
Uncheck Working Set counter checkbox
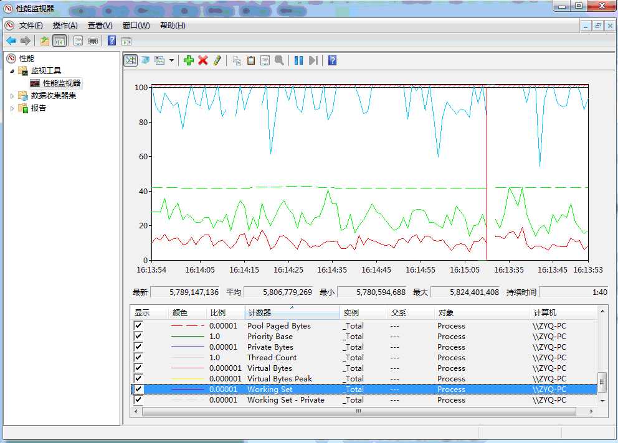(x=138, y=389)
